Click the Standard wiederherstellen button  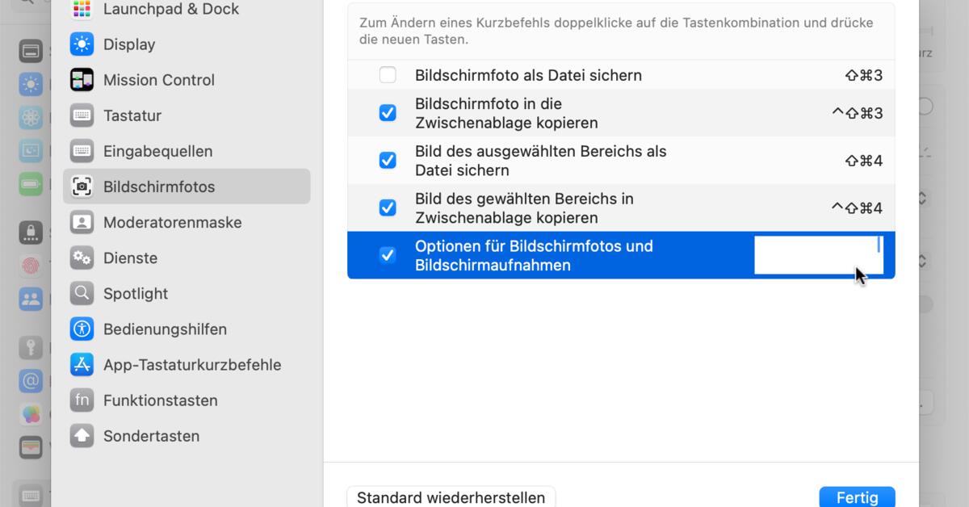[451, 497]
